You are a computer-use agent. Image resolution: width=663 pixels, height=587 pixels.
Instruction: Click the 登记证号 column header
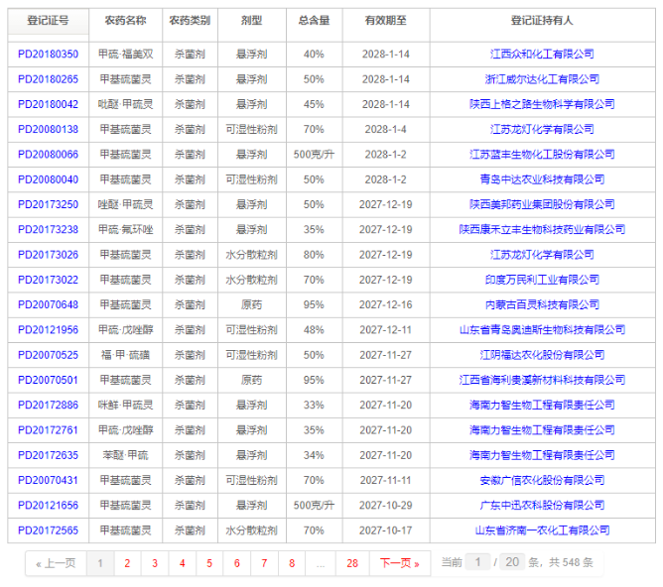point(48,20)
